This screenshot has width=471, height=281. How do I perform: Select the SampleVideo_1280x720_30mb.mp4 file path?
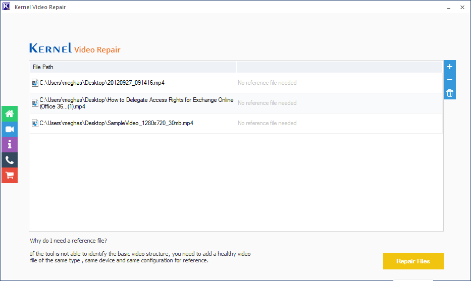(116, 123)
